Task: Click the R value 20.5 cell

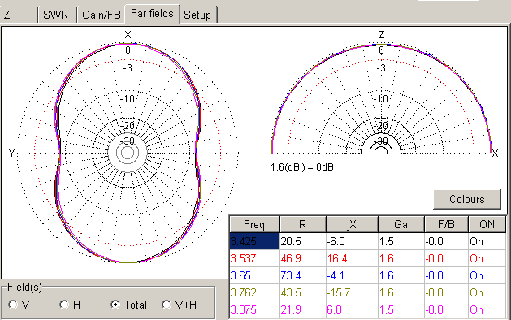Action: coord(303,241)
